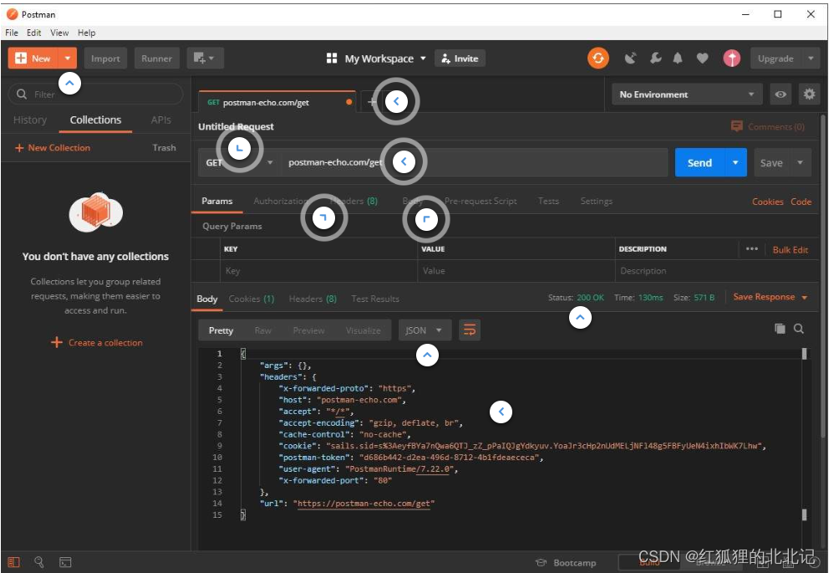Screen dimensions: 829x573
Task: Click the request URL input field
Action: click(474, 162)
